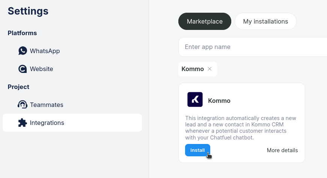Click the Integrations puzzle piece icon
The width and height of the screenshot is (327, 178).
click(23, 123)
